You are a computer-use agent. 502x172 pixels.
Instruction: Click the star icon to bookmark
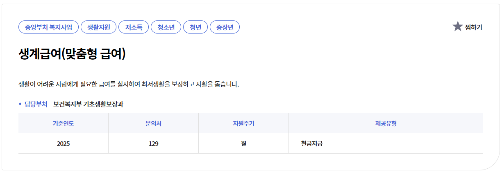tap(457, 27)
